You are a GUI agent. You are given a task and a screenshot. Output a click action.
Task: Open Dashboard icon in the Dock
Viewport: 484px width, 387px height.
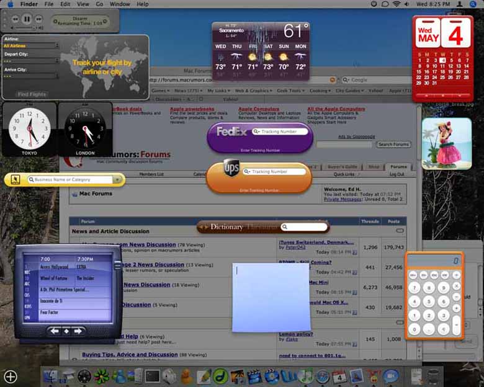click(84, 376)
